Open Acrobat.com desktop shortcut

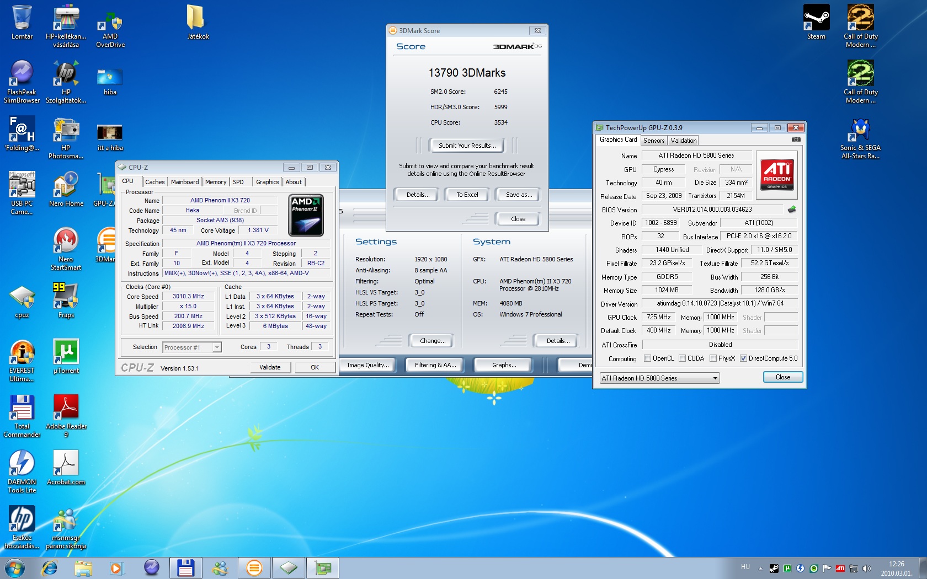coord(66,468)
